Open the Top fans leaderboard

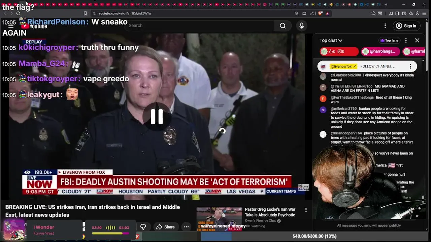[389, 40]
